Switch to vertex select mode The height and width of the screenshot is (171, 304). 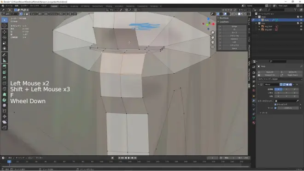pyautogui.click(x=21, y=14)
